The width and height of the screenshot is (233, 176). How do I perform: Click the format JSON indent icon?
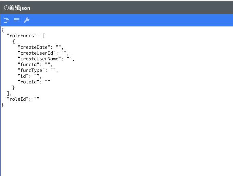(6, 20)
